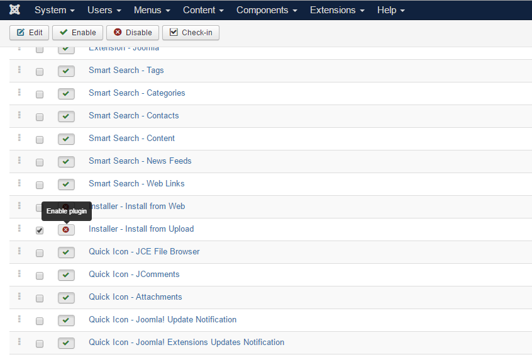Open the Smart Search - News Feeds link
This screenshot has height=357, width=532.
(140, 161)
